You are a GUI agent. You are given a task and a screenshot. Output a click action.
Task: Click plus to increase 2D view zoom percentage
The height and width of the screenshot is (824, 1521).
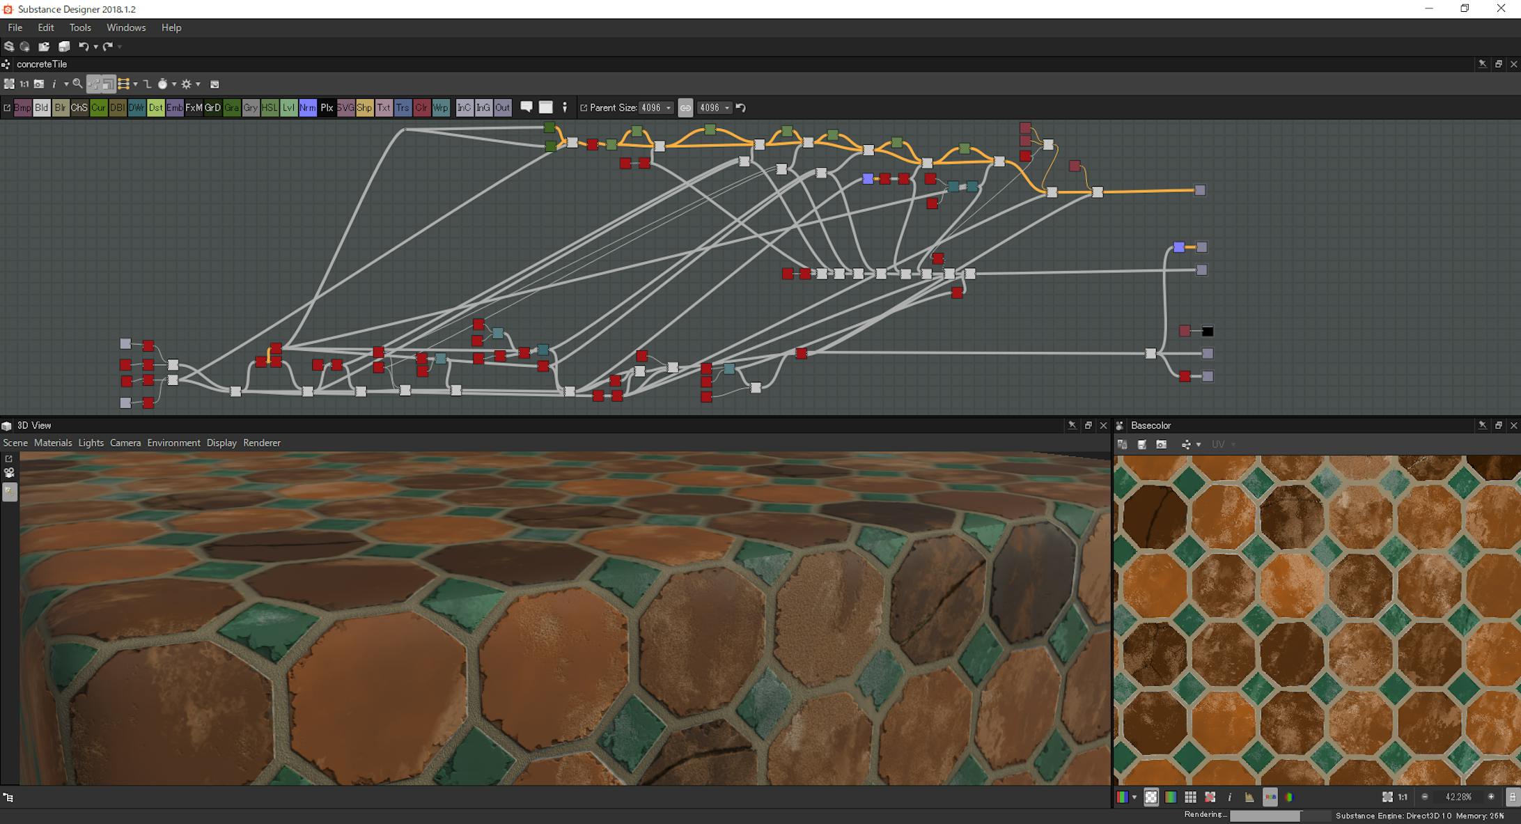pyautogui.click(x=1491, y=797)
